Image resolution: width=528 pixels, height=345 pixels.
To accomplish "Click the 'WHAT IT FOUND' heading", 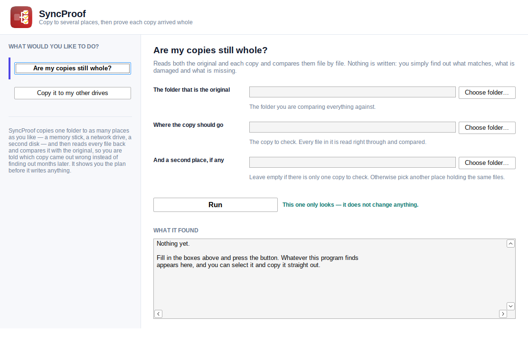I will pyautogui.click(x=176, y=230).
